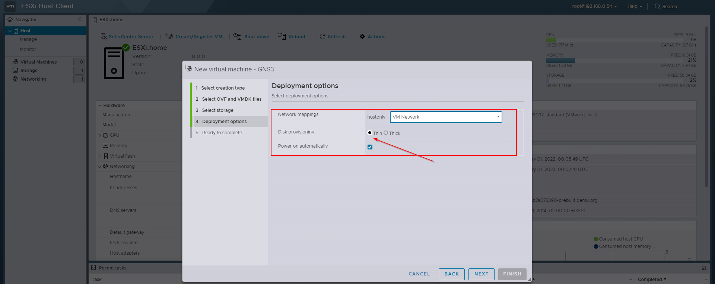Click the Create/Register VM icon
This screenshot has width=715, height=284.
pyautogui.click(x=169, y=36)
